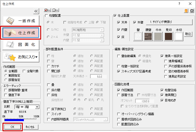Toggle the 作図範囲 checkbox
This screenshot has width=196, height=132.
click(x=119, y=90)
